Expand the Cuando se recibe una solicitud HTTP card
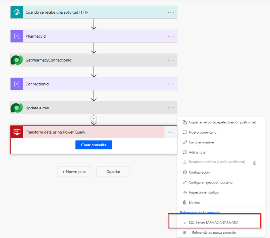 pyautogui.click(x=94, y=12)
